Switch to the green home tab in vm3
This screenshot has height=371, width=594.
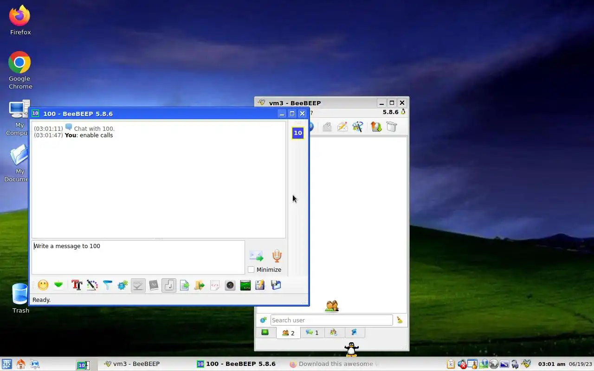[265, 333]
